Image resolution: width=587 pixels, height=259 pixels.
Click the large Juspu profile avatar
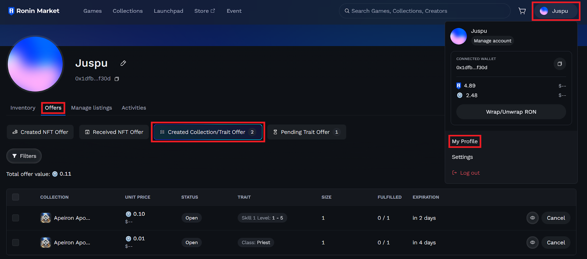click(x=35, y=64)
